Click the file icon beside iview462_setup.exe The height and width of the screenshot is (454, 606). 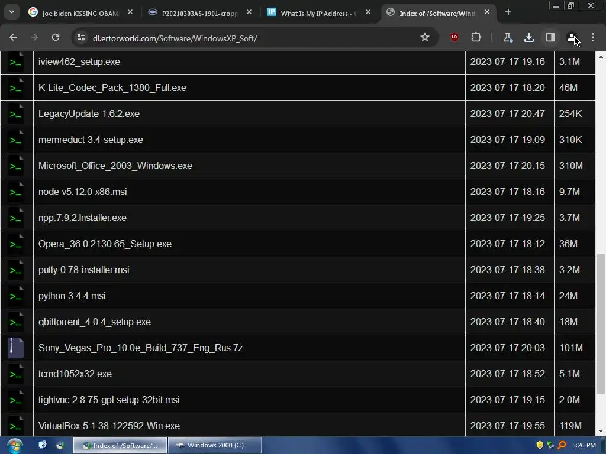tap(16, 61)
